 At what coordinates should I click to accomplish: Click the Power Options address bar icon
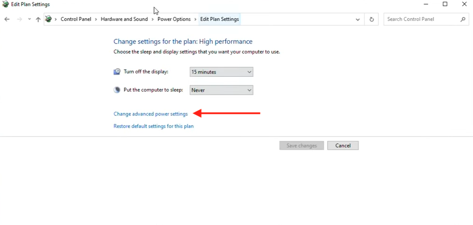pyautogui.click(x=48, y=19)
